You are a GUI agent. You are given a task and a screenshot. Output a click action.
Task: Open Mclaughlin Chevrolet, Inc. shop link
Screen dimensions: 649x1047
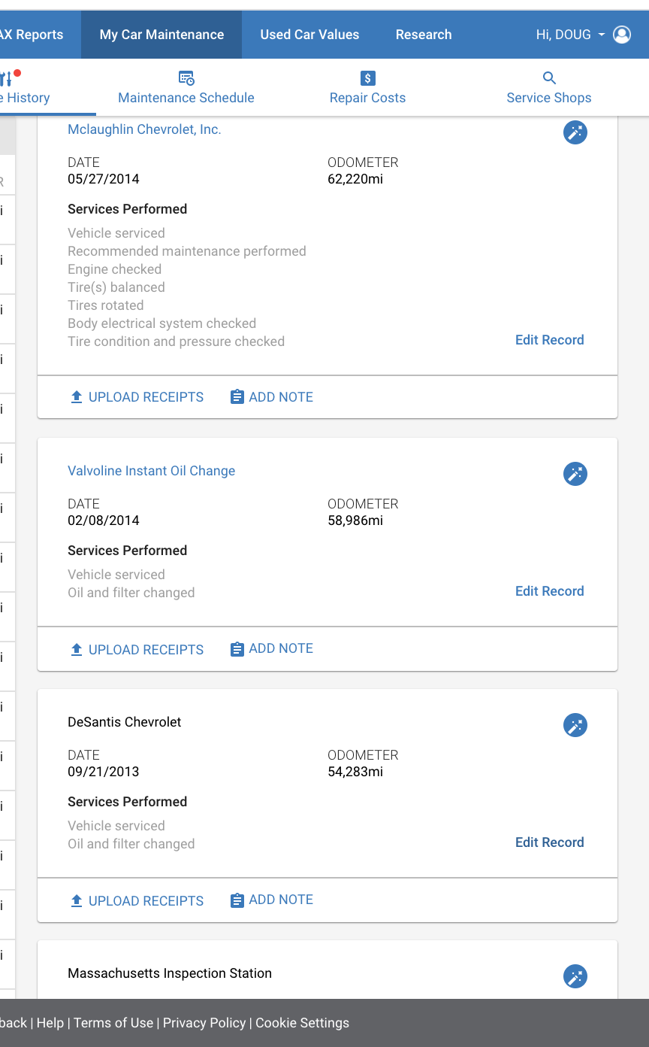point(144,129)
